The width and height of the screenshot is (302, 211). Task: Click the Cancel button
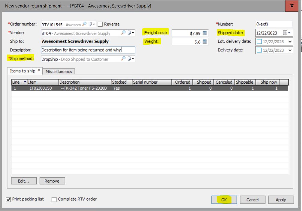(252, 200)
